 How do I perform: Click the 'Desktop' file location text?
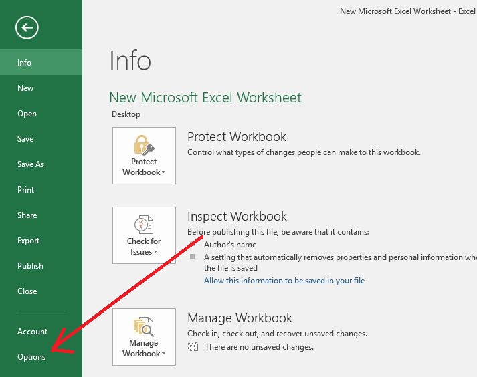(x=126, y=114)
